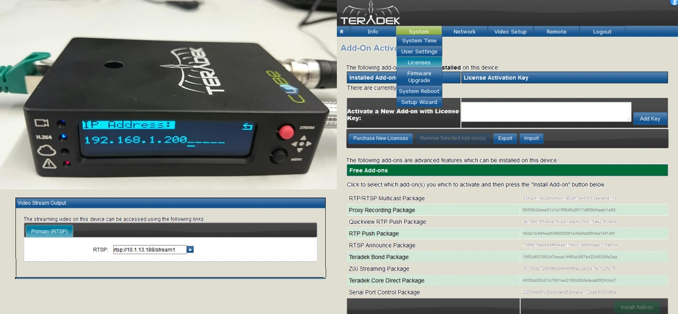Click the Teradek logo
This screenshot has height=314, width=678.
[x=370, y=14]
